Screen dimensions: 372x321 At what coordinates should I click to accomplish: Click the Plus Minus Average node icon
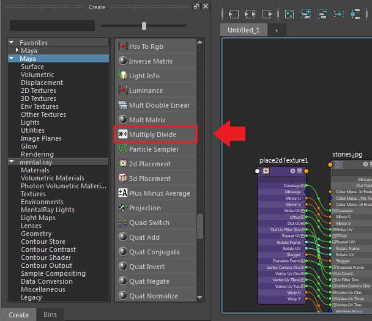122,193
